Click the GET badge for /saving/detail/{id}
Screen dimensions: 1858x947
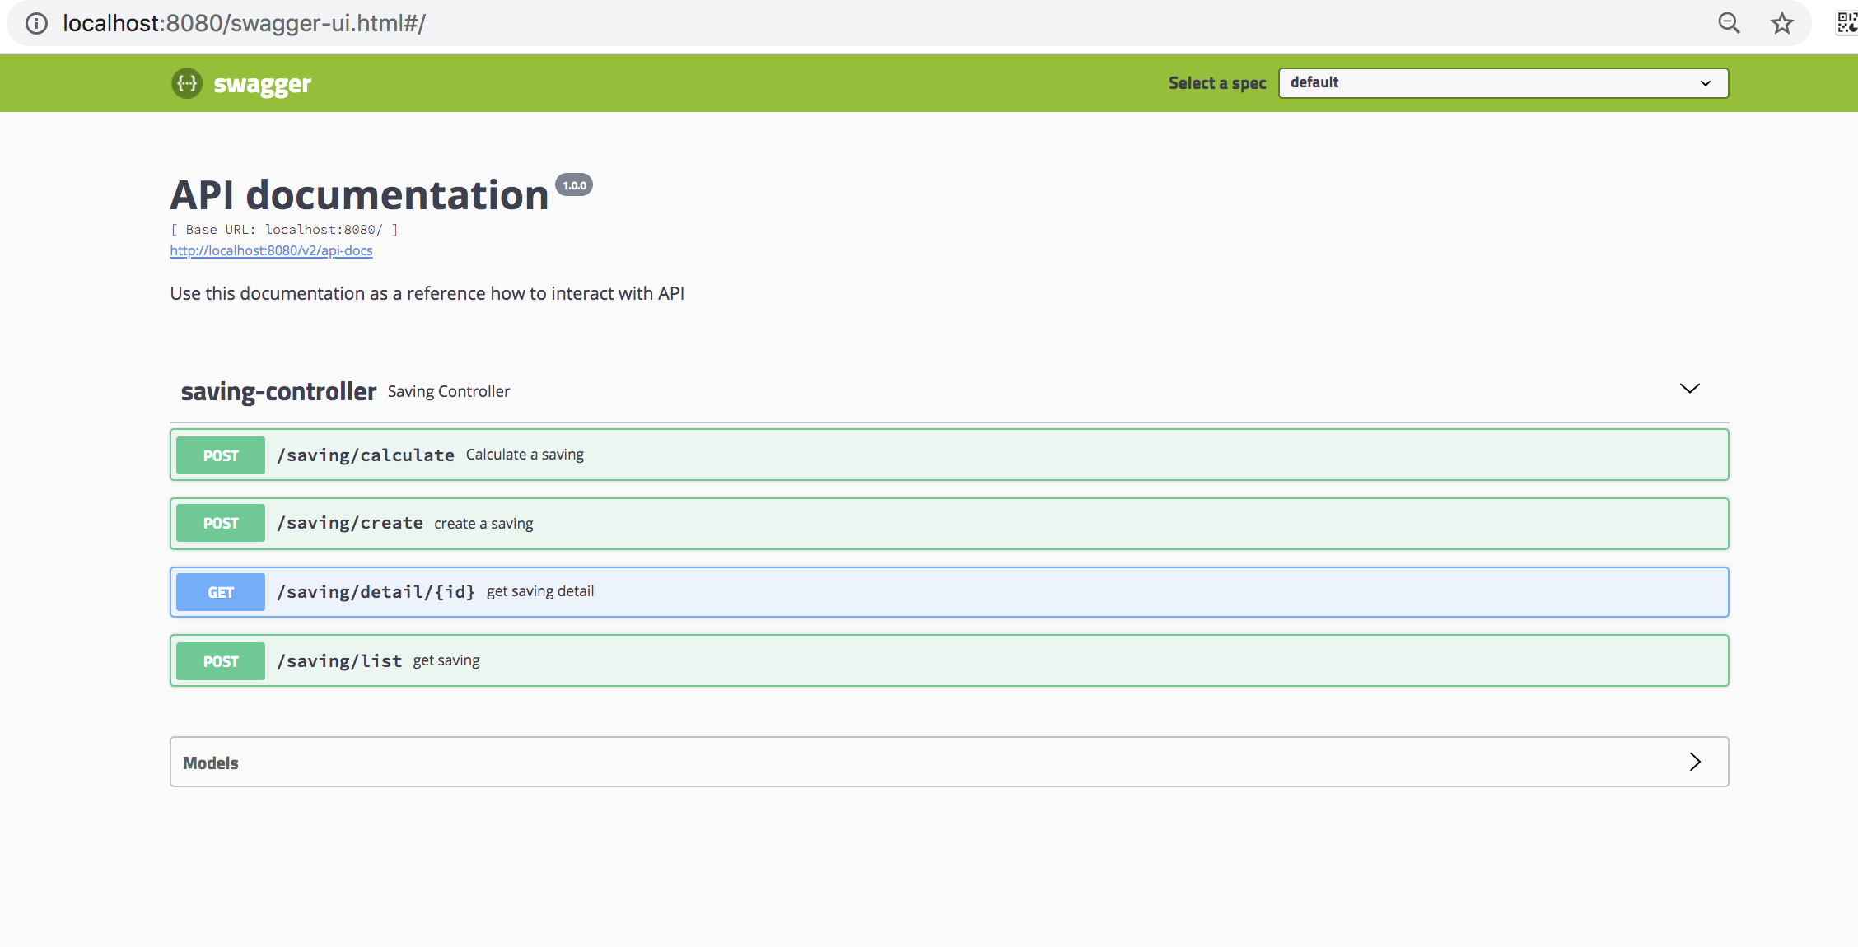(x=221, y=592)
